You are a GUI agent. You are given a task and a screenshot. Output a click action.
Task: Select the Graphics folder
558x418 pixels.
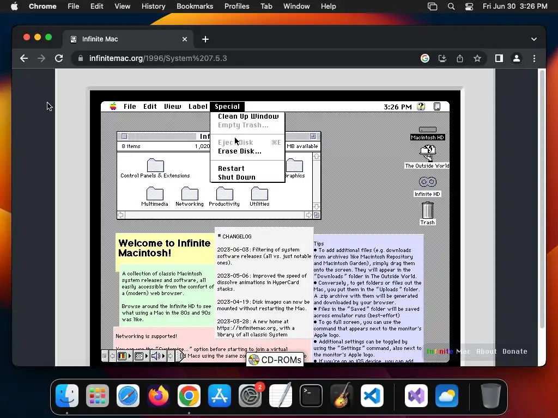click(x=295, y=165)
